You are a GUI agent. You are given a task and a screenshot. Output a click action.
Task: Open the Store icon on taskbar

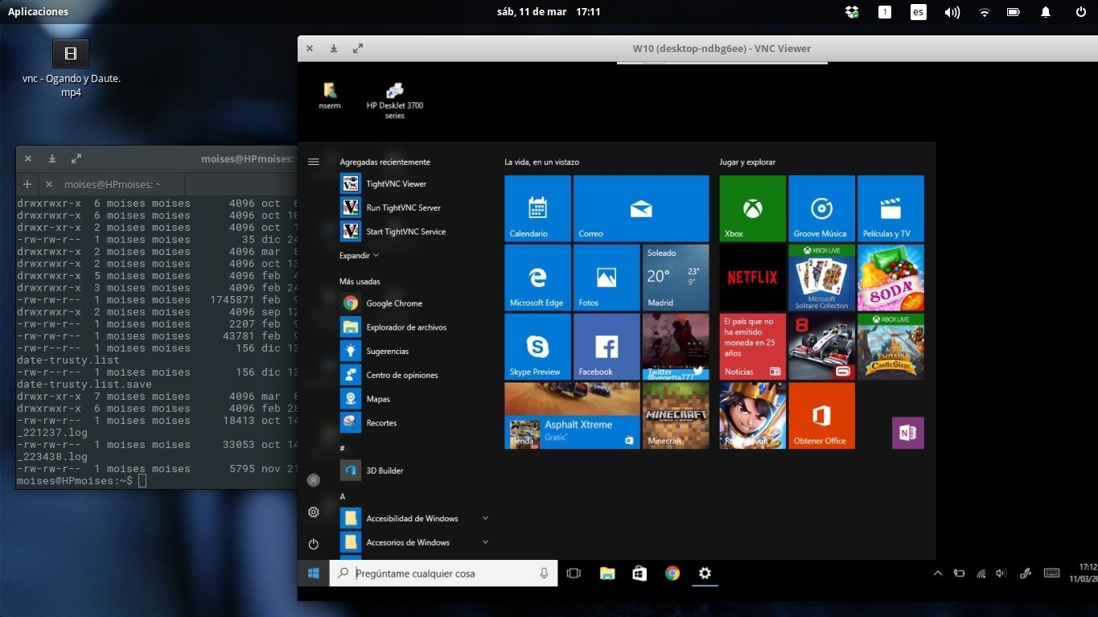pos(639,574)
